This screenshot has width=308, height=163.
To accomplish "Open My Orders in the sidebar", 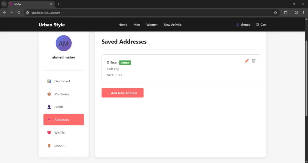I will 64,94.
